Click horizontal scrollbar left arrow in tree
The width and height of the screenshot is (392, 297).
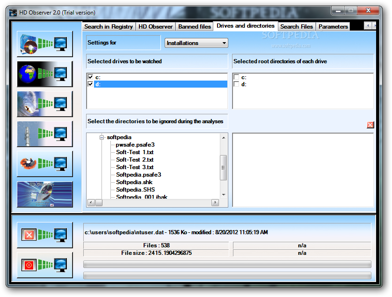coord(91,202)
